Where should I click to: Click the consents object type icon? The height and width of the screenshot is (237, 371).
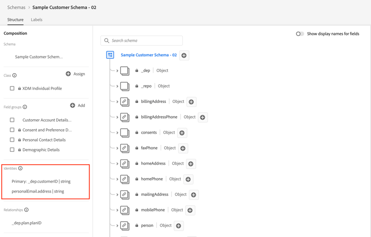(125, 133)
